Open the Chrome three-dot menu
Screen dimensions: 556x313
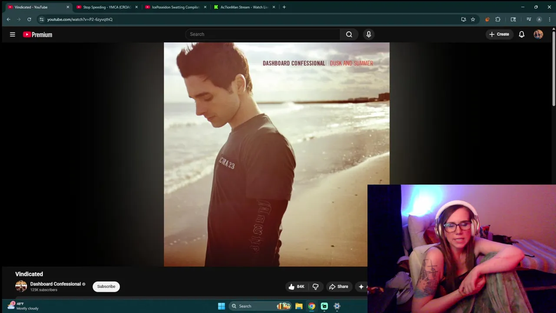(x=549, y=19)
